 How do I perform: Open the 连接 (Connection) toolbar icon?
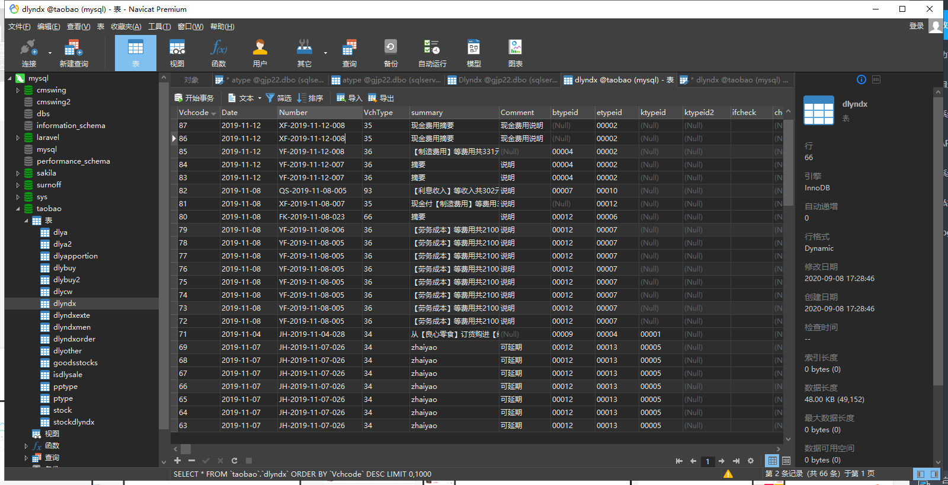28,53
